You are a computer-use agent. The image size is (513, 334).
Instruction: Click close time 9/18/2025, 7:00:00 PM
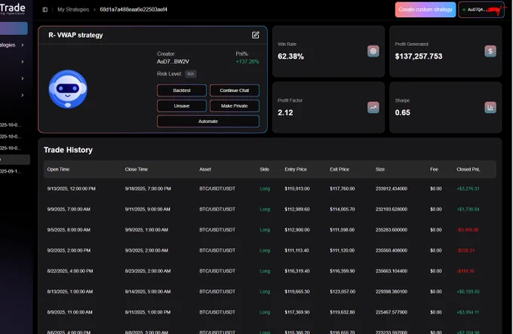tap(148, 188)
